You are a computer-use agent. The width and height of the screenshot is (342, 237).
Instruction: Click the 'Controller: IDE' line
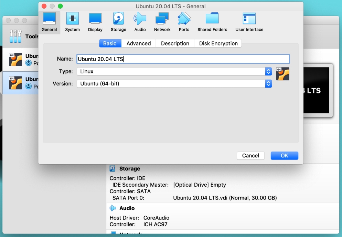127,178
